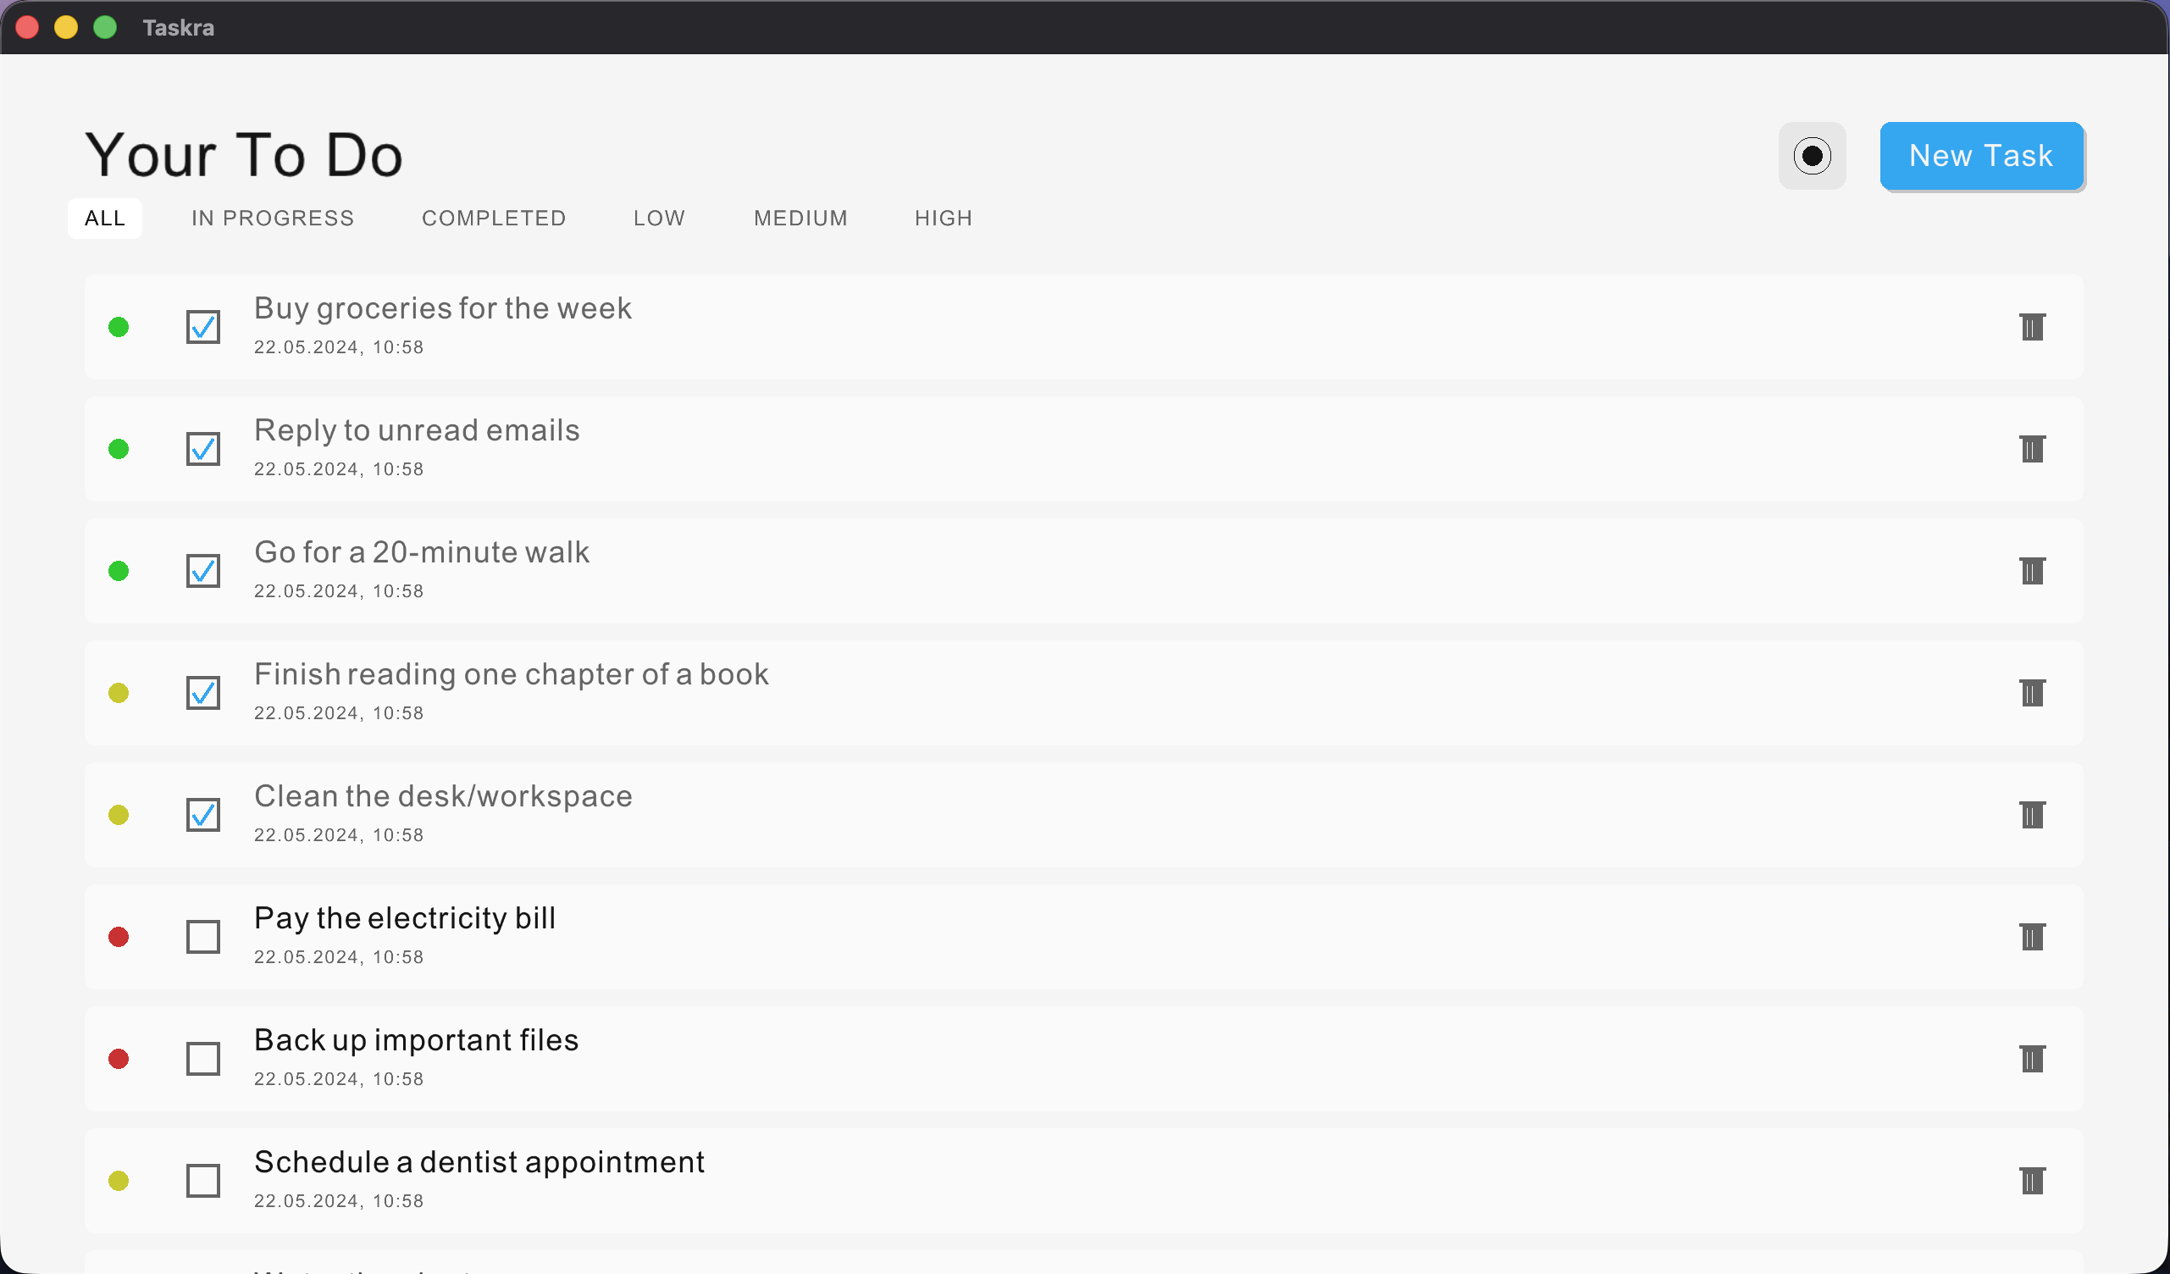Image resolution: width=2170 pixels, height=1274 pixels.
Task: Click red priority dot of Pay electricity bill
Action: 119,937
